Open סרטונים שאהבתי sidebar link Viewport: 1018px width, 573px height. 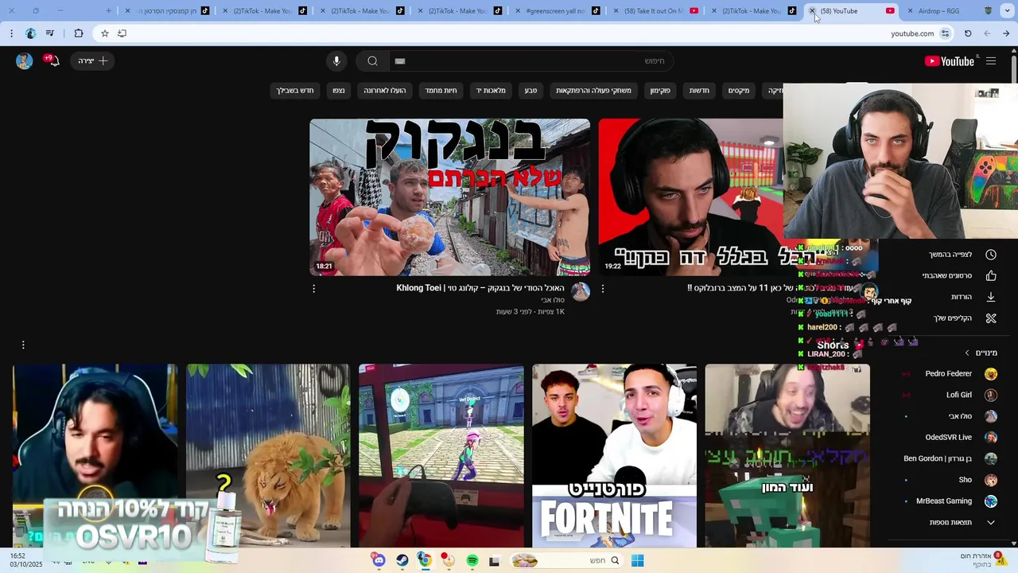click(946, 275)
